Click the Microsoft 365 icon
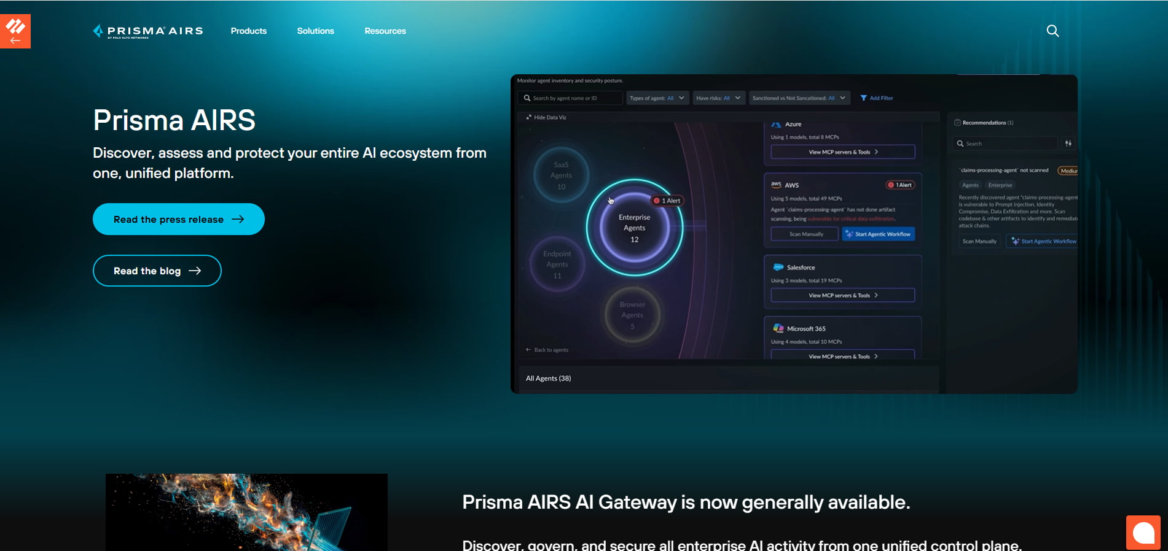This screenshot has height=551, width=1168. (x=778, y=328)
